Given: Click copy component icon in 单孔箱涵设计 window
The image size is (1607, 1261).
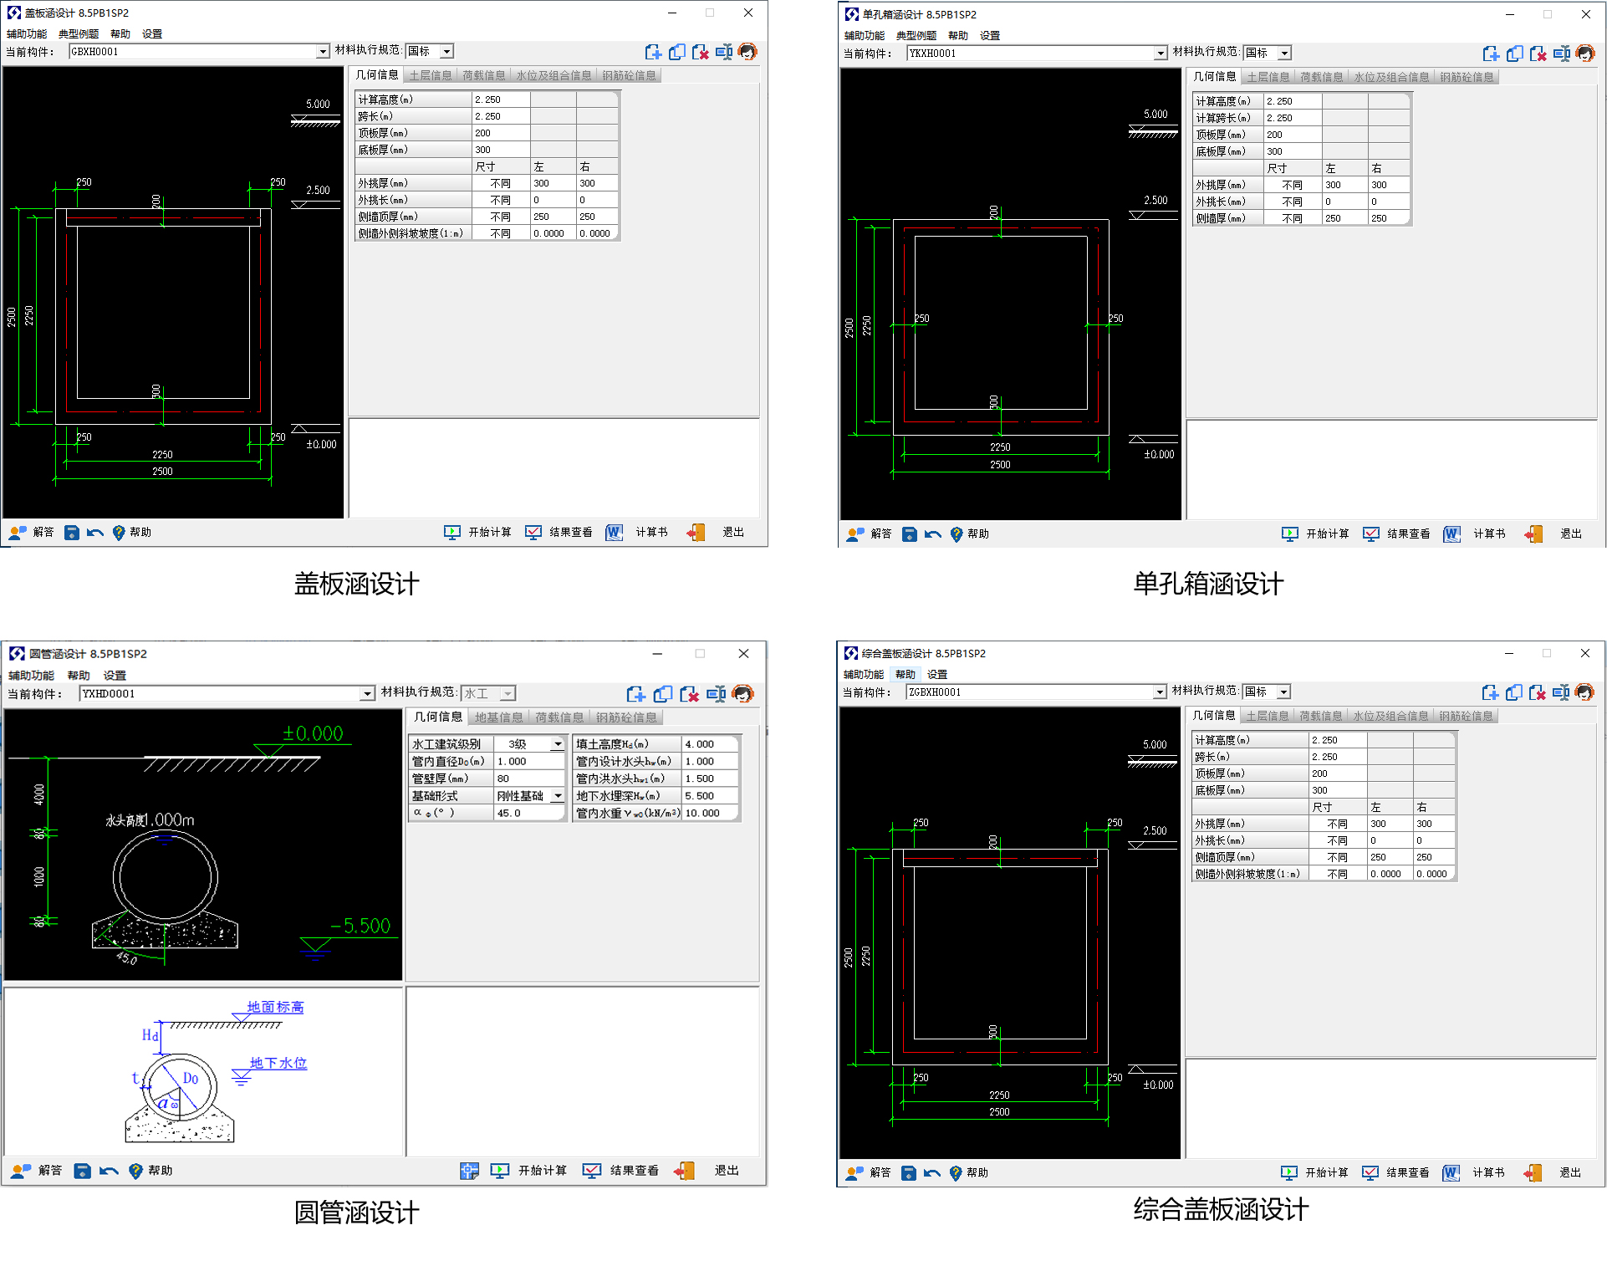Looking at the screenshot, I should pyautogui.click(x=1514, y=54).
